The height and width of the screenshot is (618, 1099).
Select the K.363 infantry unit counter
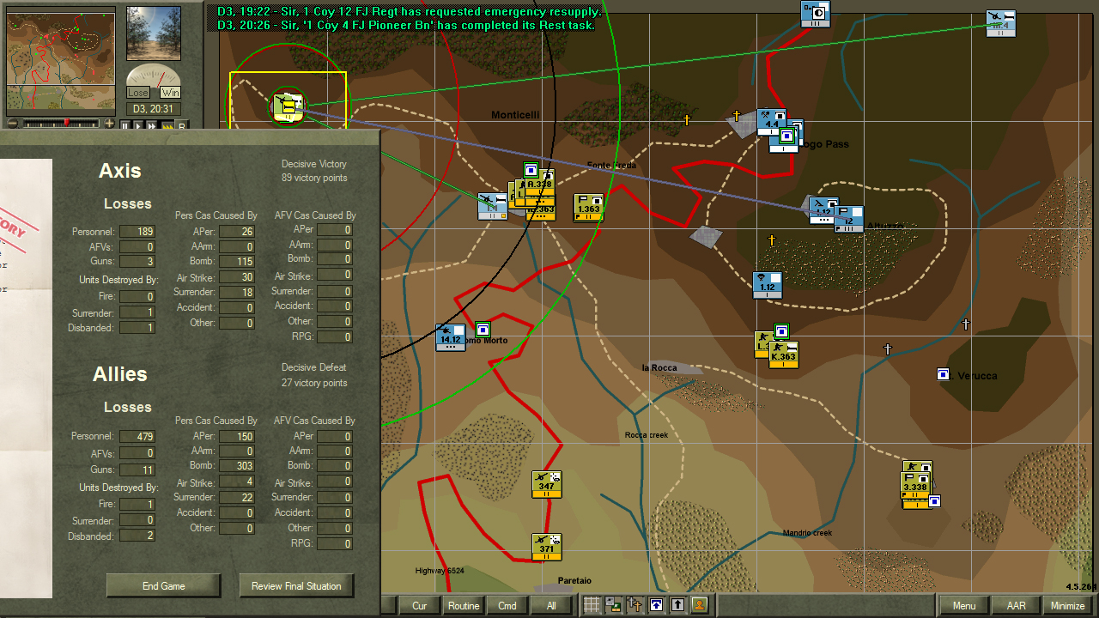coord(783,354)
